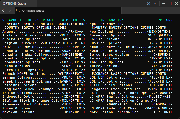Open China options <CN/OPTEX1>
180x119 pixels.
click(74, 66)
